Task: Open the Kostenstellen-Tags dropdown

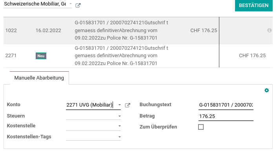Action: 93,137
